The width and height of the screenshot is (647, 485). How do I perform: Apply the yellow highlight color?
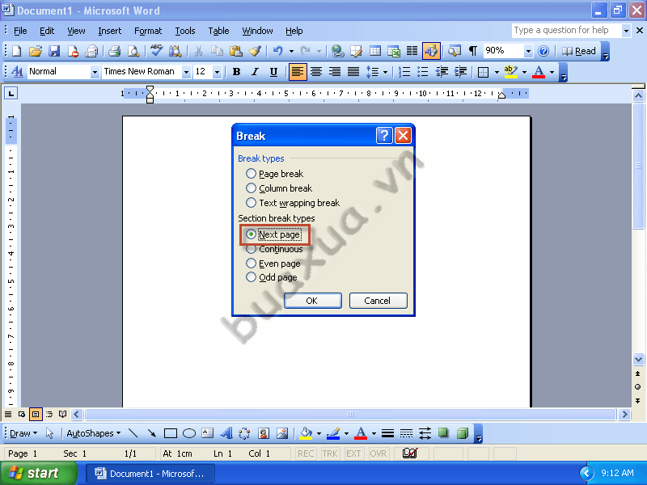pos(511,72)
